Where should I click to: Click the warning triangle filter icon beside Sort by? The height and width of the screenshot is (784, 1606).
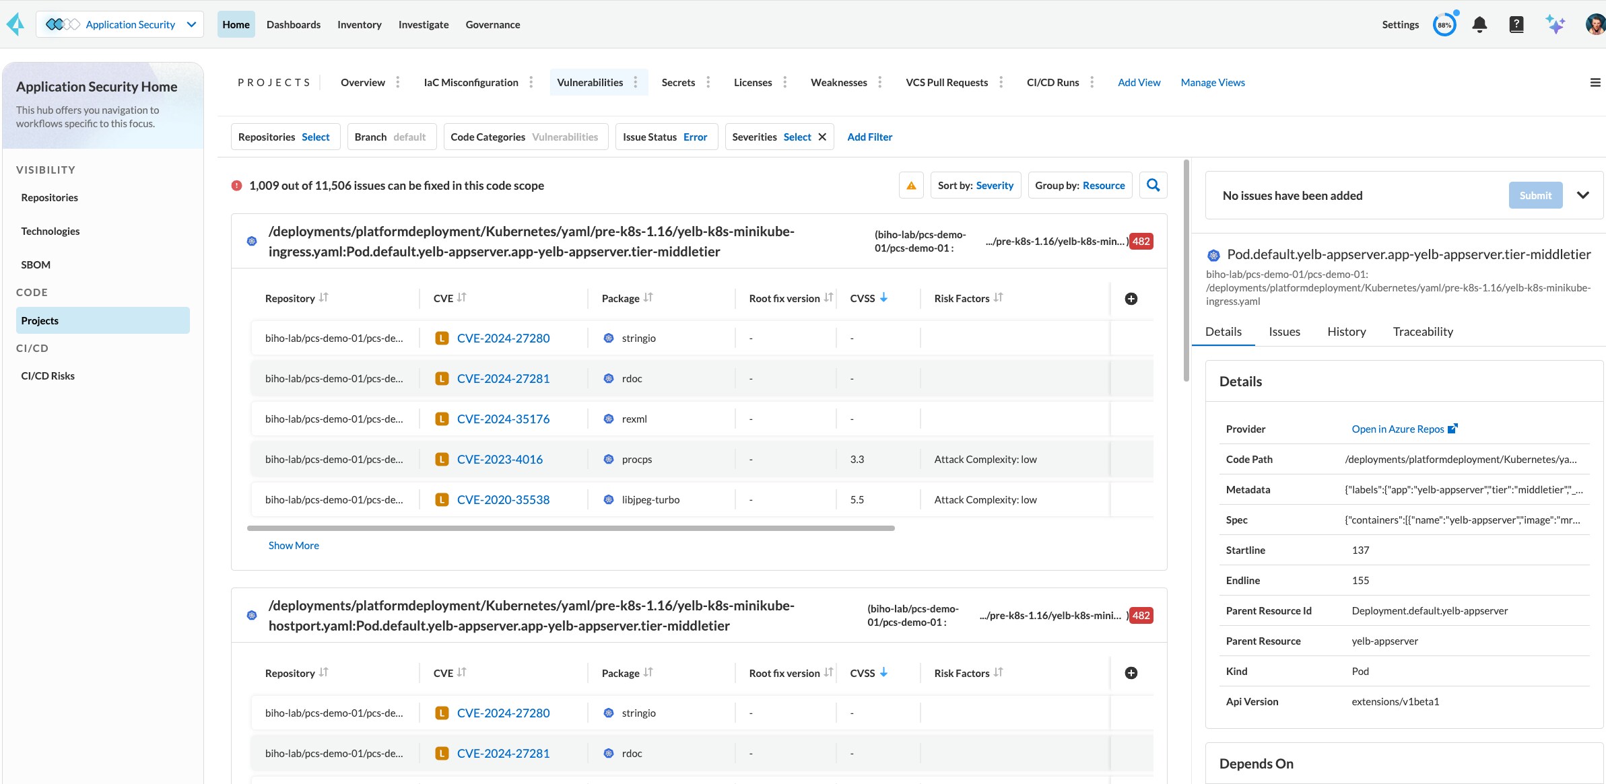(x=911, y=184)
